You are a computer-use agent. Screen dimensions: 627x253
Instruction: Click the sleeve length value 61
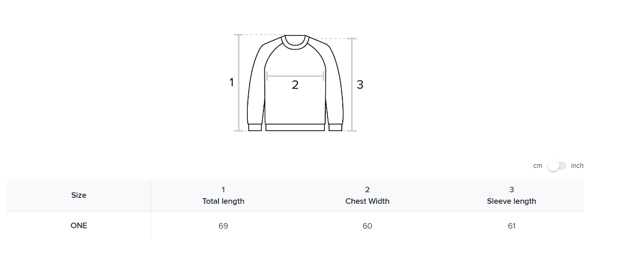pyautogui.click(x=511, y=226)
